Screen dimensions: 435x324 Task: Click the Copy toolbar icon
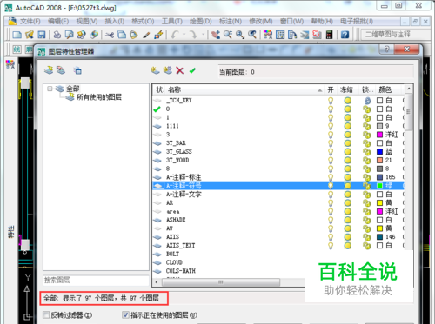click(x=122, y=35)
